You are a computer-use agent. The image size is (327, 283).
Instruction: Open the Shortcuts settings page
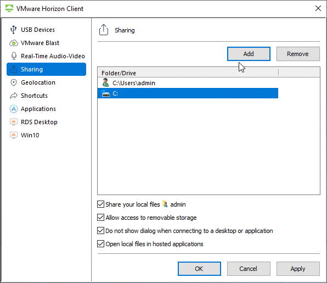(x=46, y=96)
